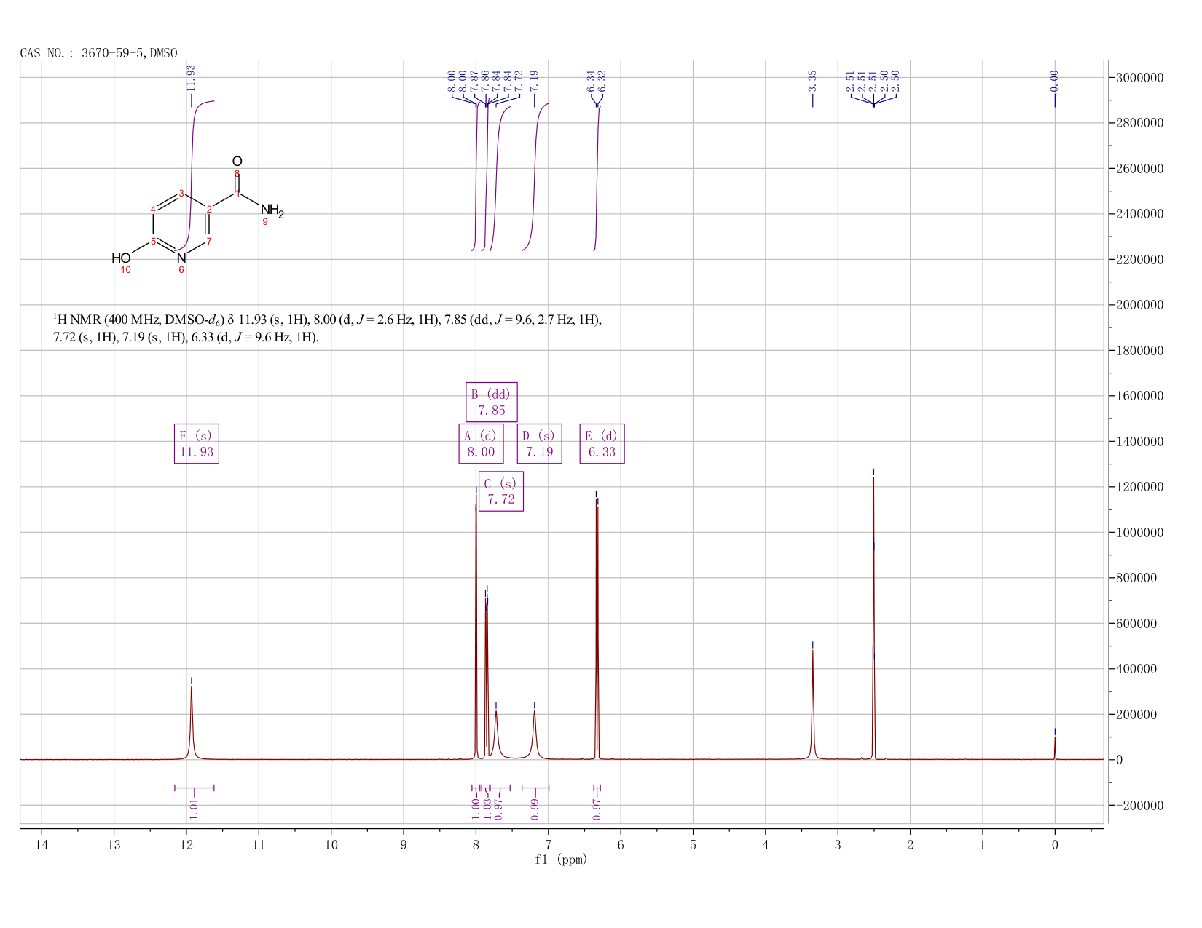The width and height of the screenshot is (1202, 928).
Task: Select the multiplet box 'E (d) 6.33'
Action: [x=602, y=443]
